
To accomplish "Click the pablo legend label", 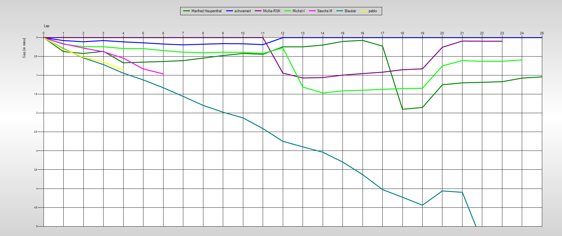I will pyautogui.click(x=373, y=11).
